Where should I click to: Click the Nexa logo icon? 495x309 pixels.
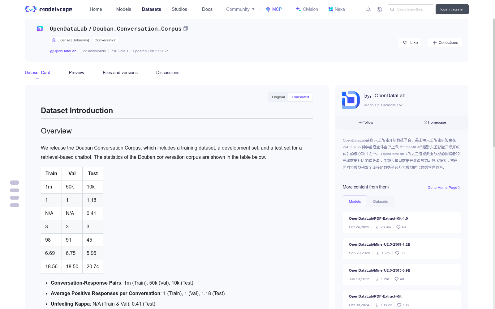click(x=331, y=9)
